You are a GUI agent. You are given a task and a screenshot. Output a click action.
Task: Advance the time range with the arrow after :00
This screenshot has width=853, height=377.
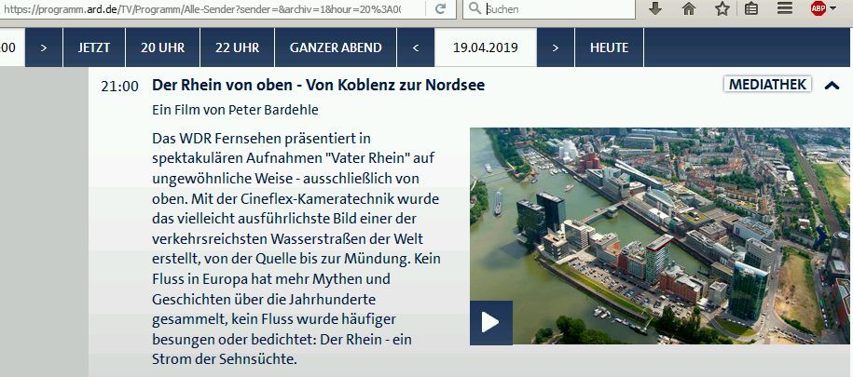44,47
